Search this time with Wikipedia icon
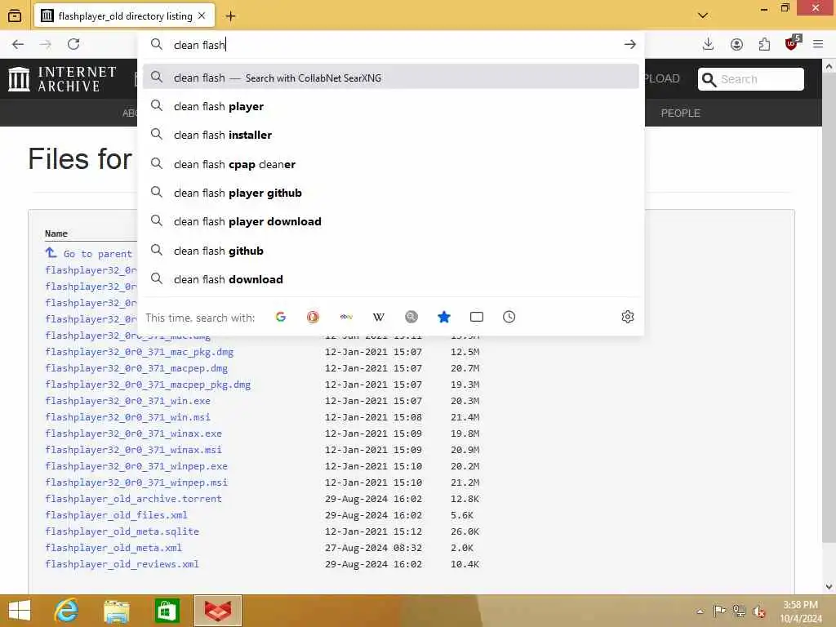The height and width of the screenshot is (627, 836). (x=379, y=318)
